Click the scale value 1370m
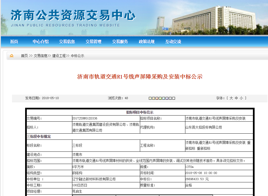This screenshot has height=196, width=268. click(x=190, y=167)
